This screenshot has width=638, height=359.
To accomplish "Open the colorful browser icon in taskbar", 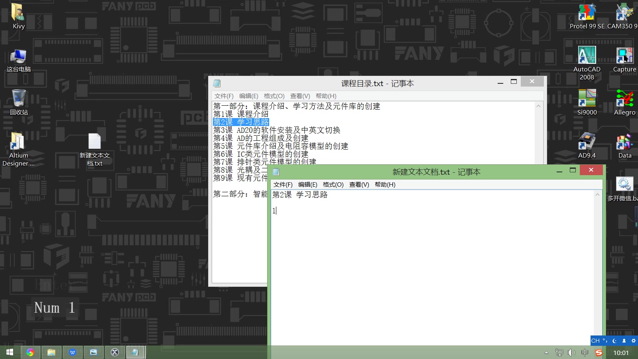I will click(30, 352).
